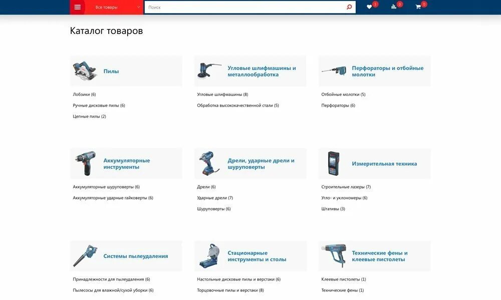
Task: Open the hamburger menu icon
Action: pos(77,7)
